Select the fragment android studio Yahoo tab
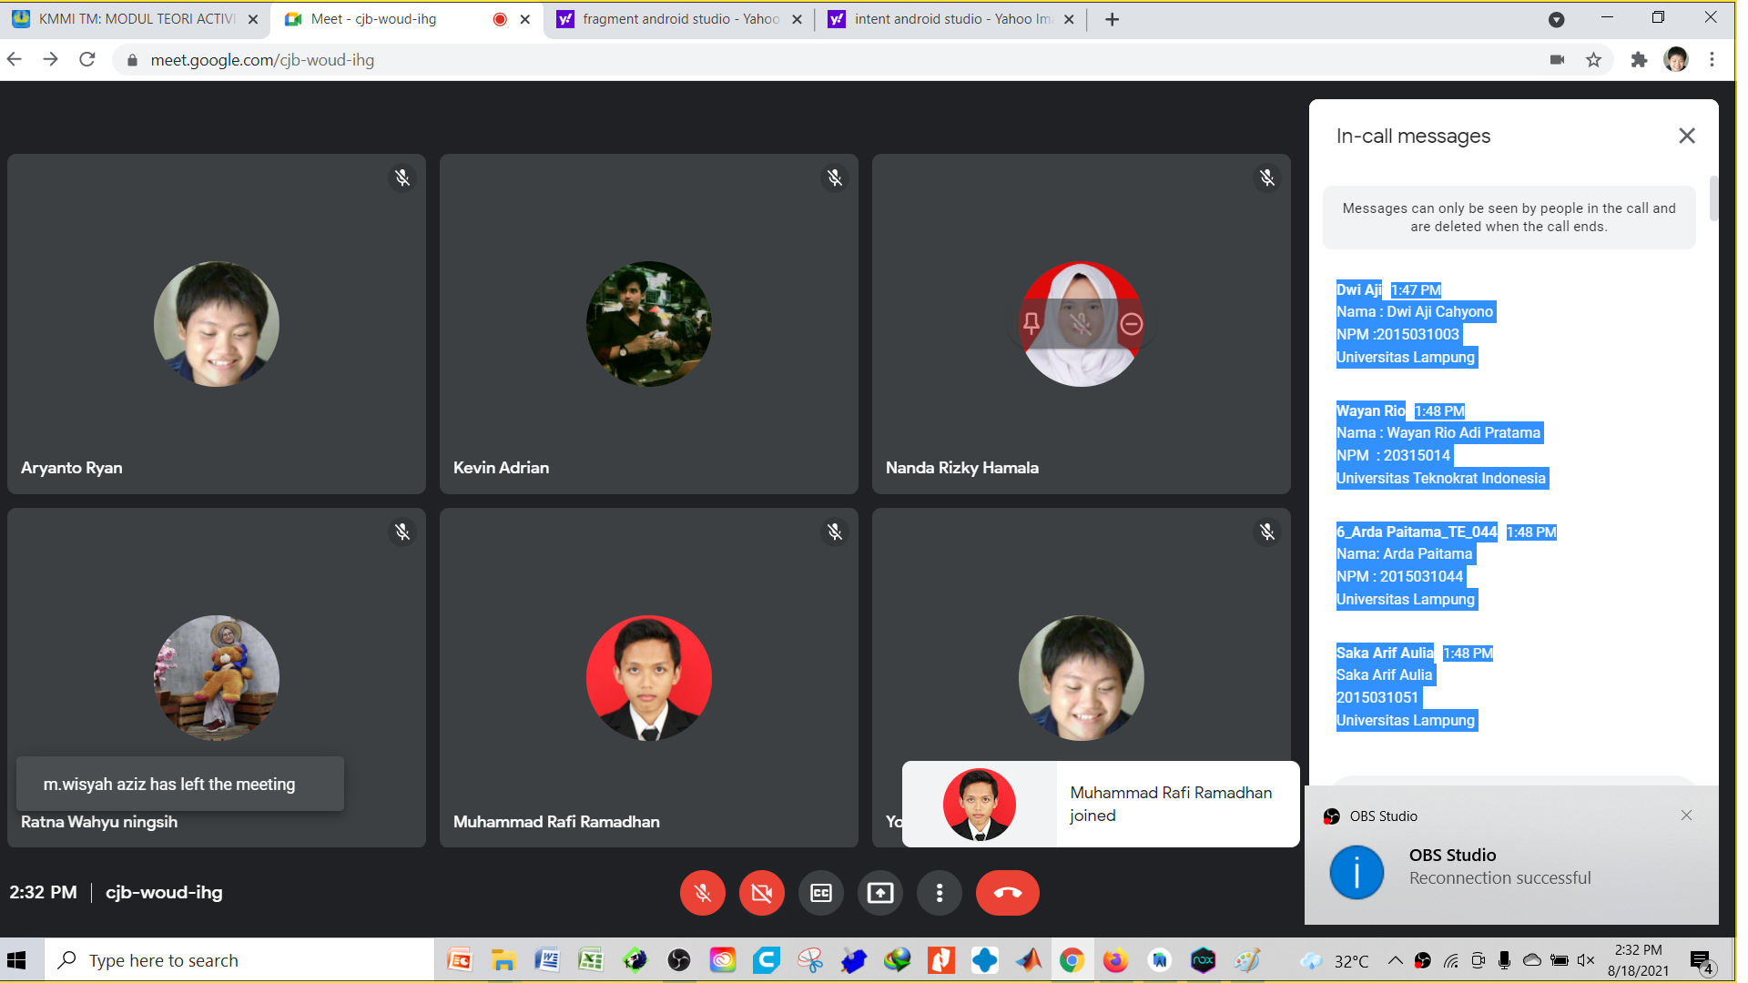 pyautogui.click(x=674, y=18)
